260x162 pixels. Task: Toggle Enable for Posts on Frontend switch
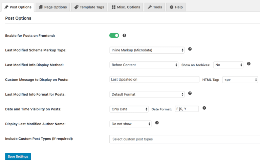[x=114, y=35]
